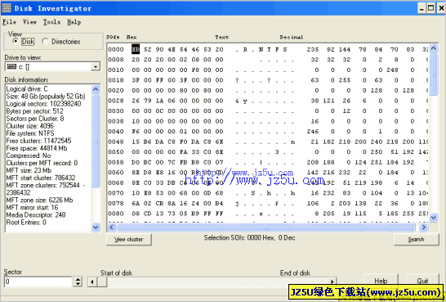Click offset 0010 row label
The width and height of the screenshot is (446, 302).
(116, 70)
